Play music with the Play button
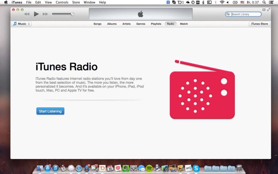Viewport: 278px width, 174px height. (36, 14)
